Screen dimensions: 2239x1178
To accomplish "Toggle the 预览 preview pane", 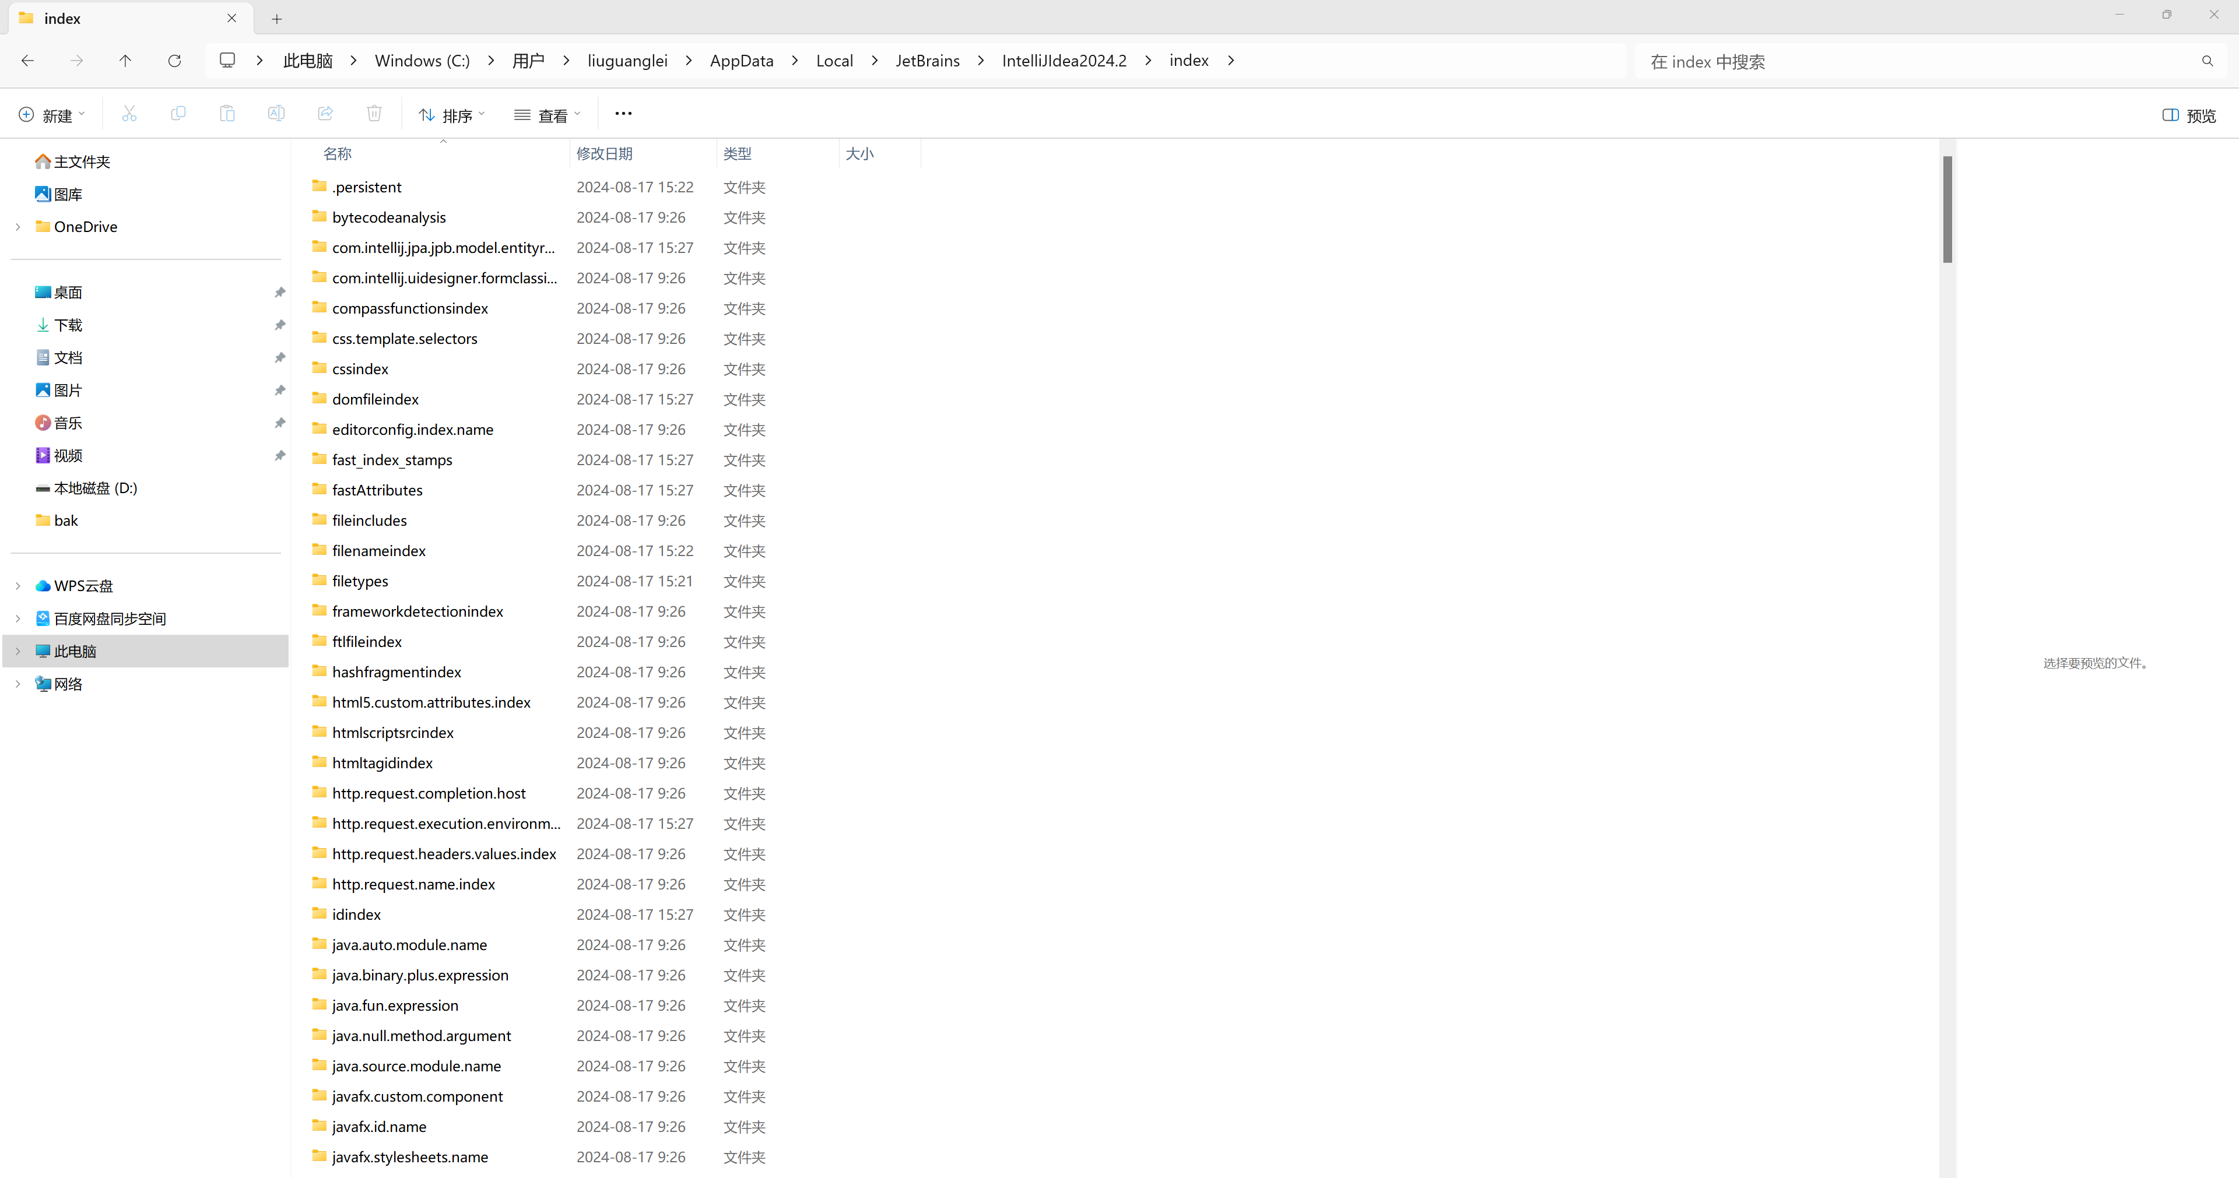I will [2189, 115].
